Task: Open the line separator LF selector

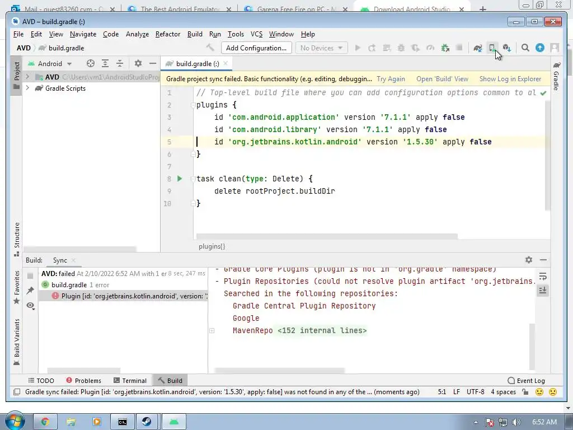Action: pos(457,392)
